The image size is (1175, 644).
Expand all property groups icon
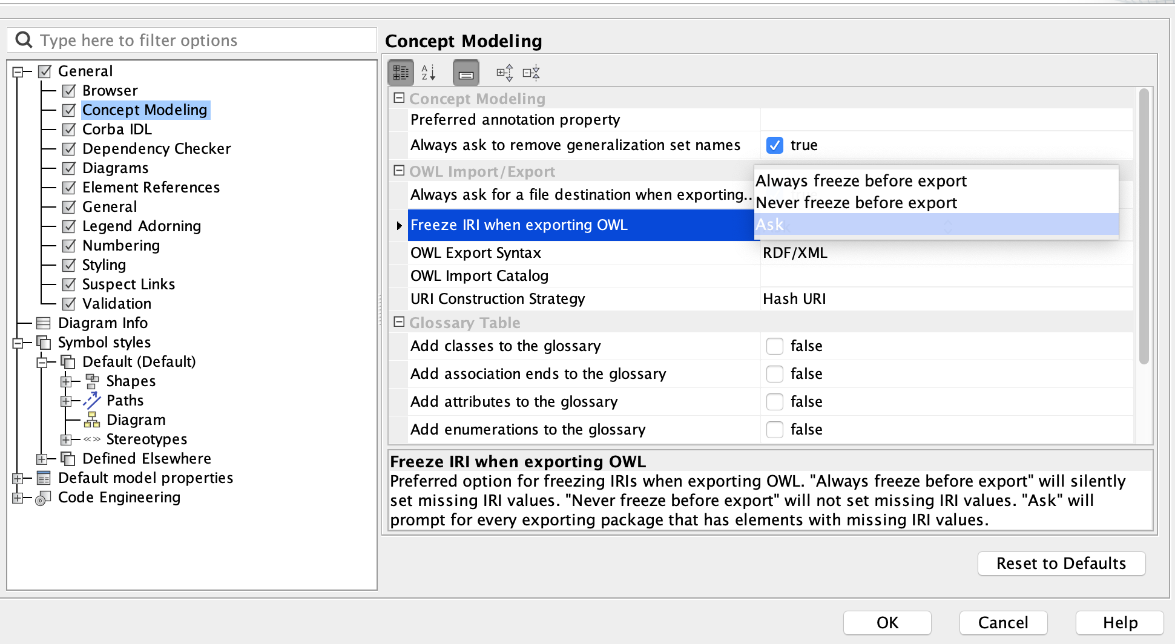click(x=505, y=73)
